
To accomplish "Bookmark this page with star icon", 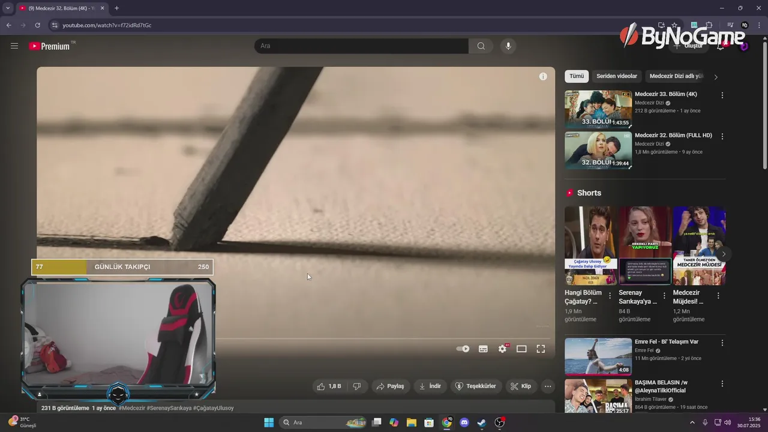I will [x=674, y=25].
